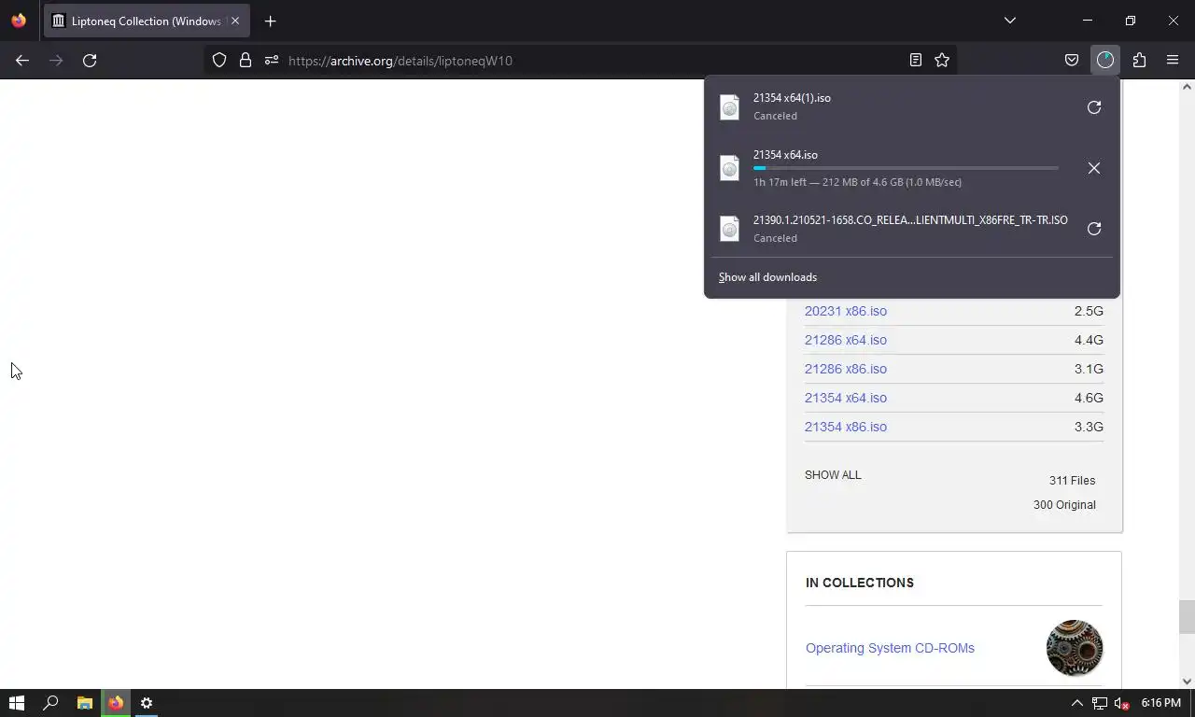The height and width of the screenshot is (717, 1195).
Task: Click the file icon for 21354 x64(1).iso
Action: (x=730, y=107)
